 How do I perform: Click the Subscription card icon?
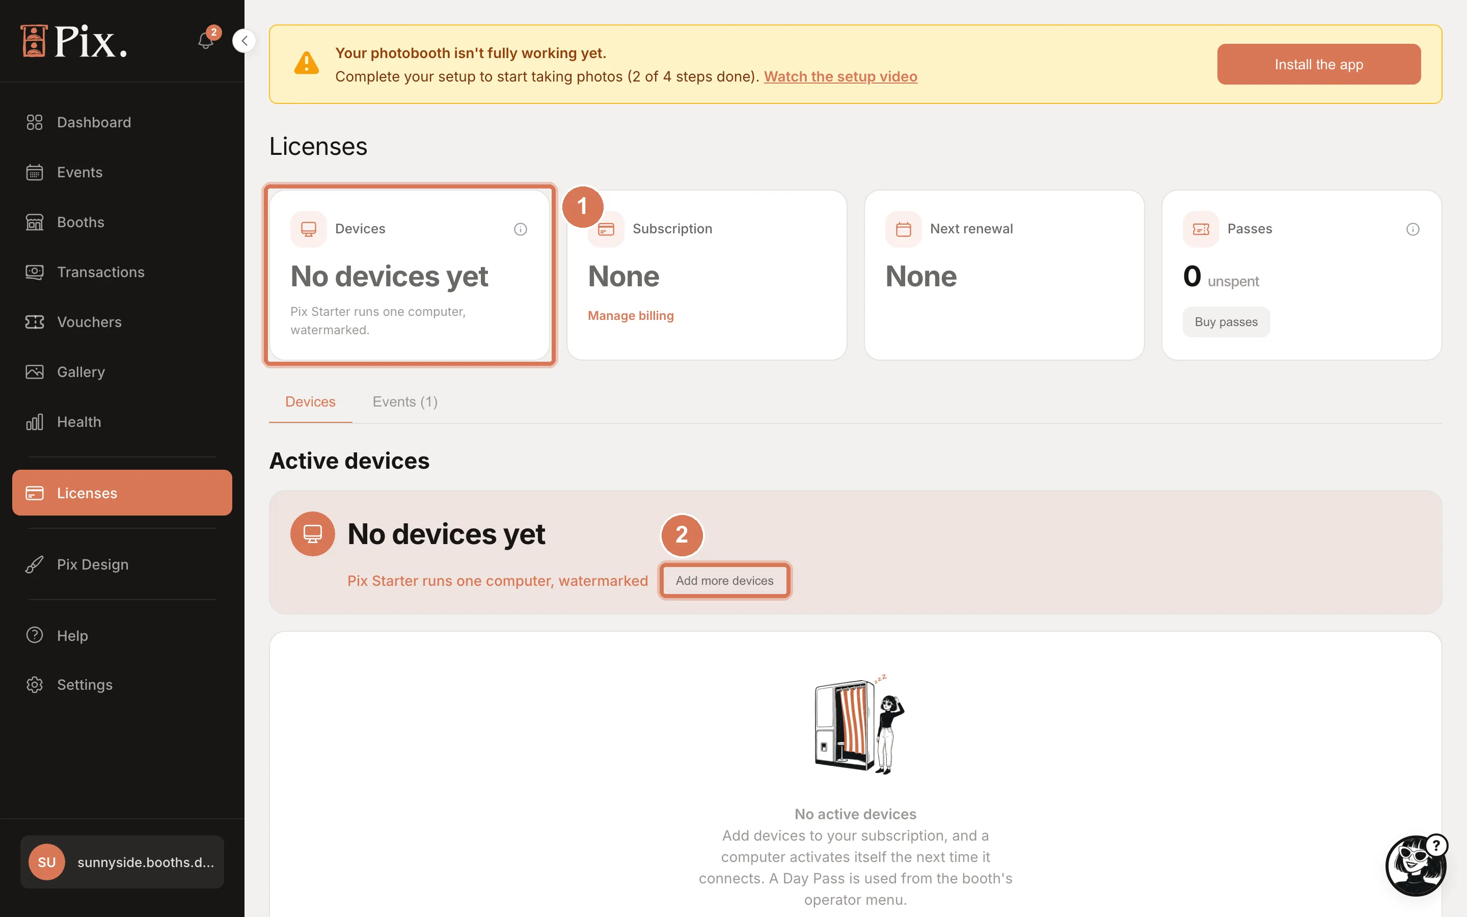(x=606, y=229)
